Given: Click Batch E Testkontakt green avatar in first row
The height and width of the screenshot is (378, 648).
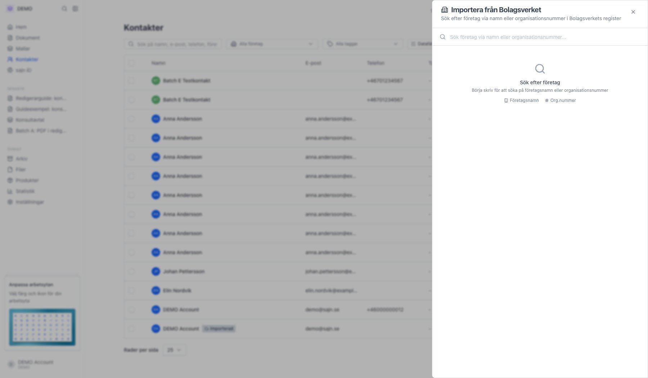Looking at the screenshot, I should (x=156, y=81).
